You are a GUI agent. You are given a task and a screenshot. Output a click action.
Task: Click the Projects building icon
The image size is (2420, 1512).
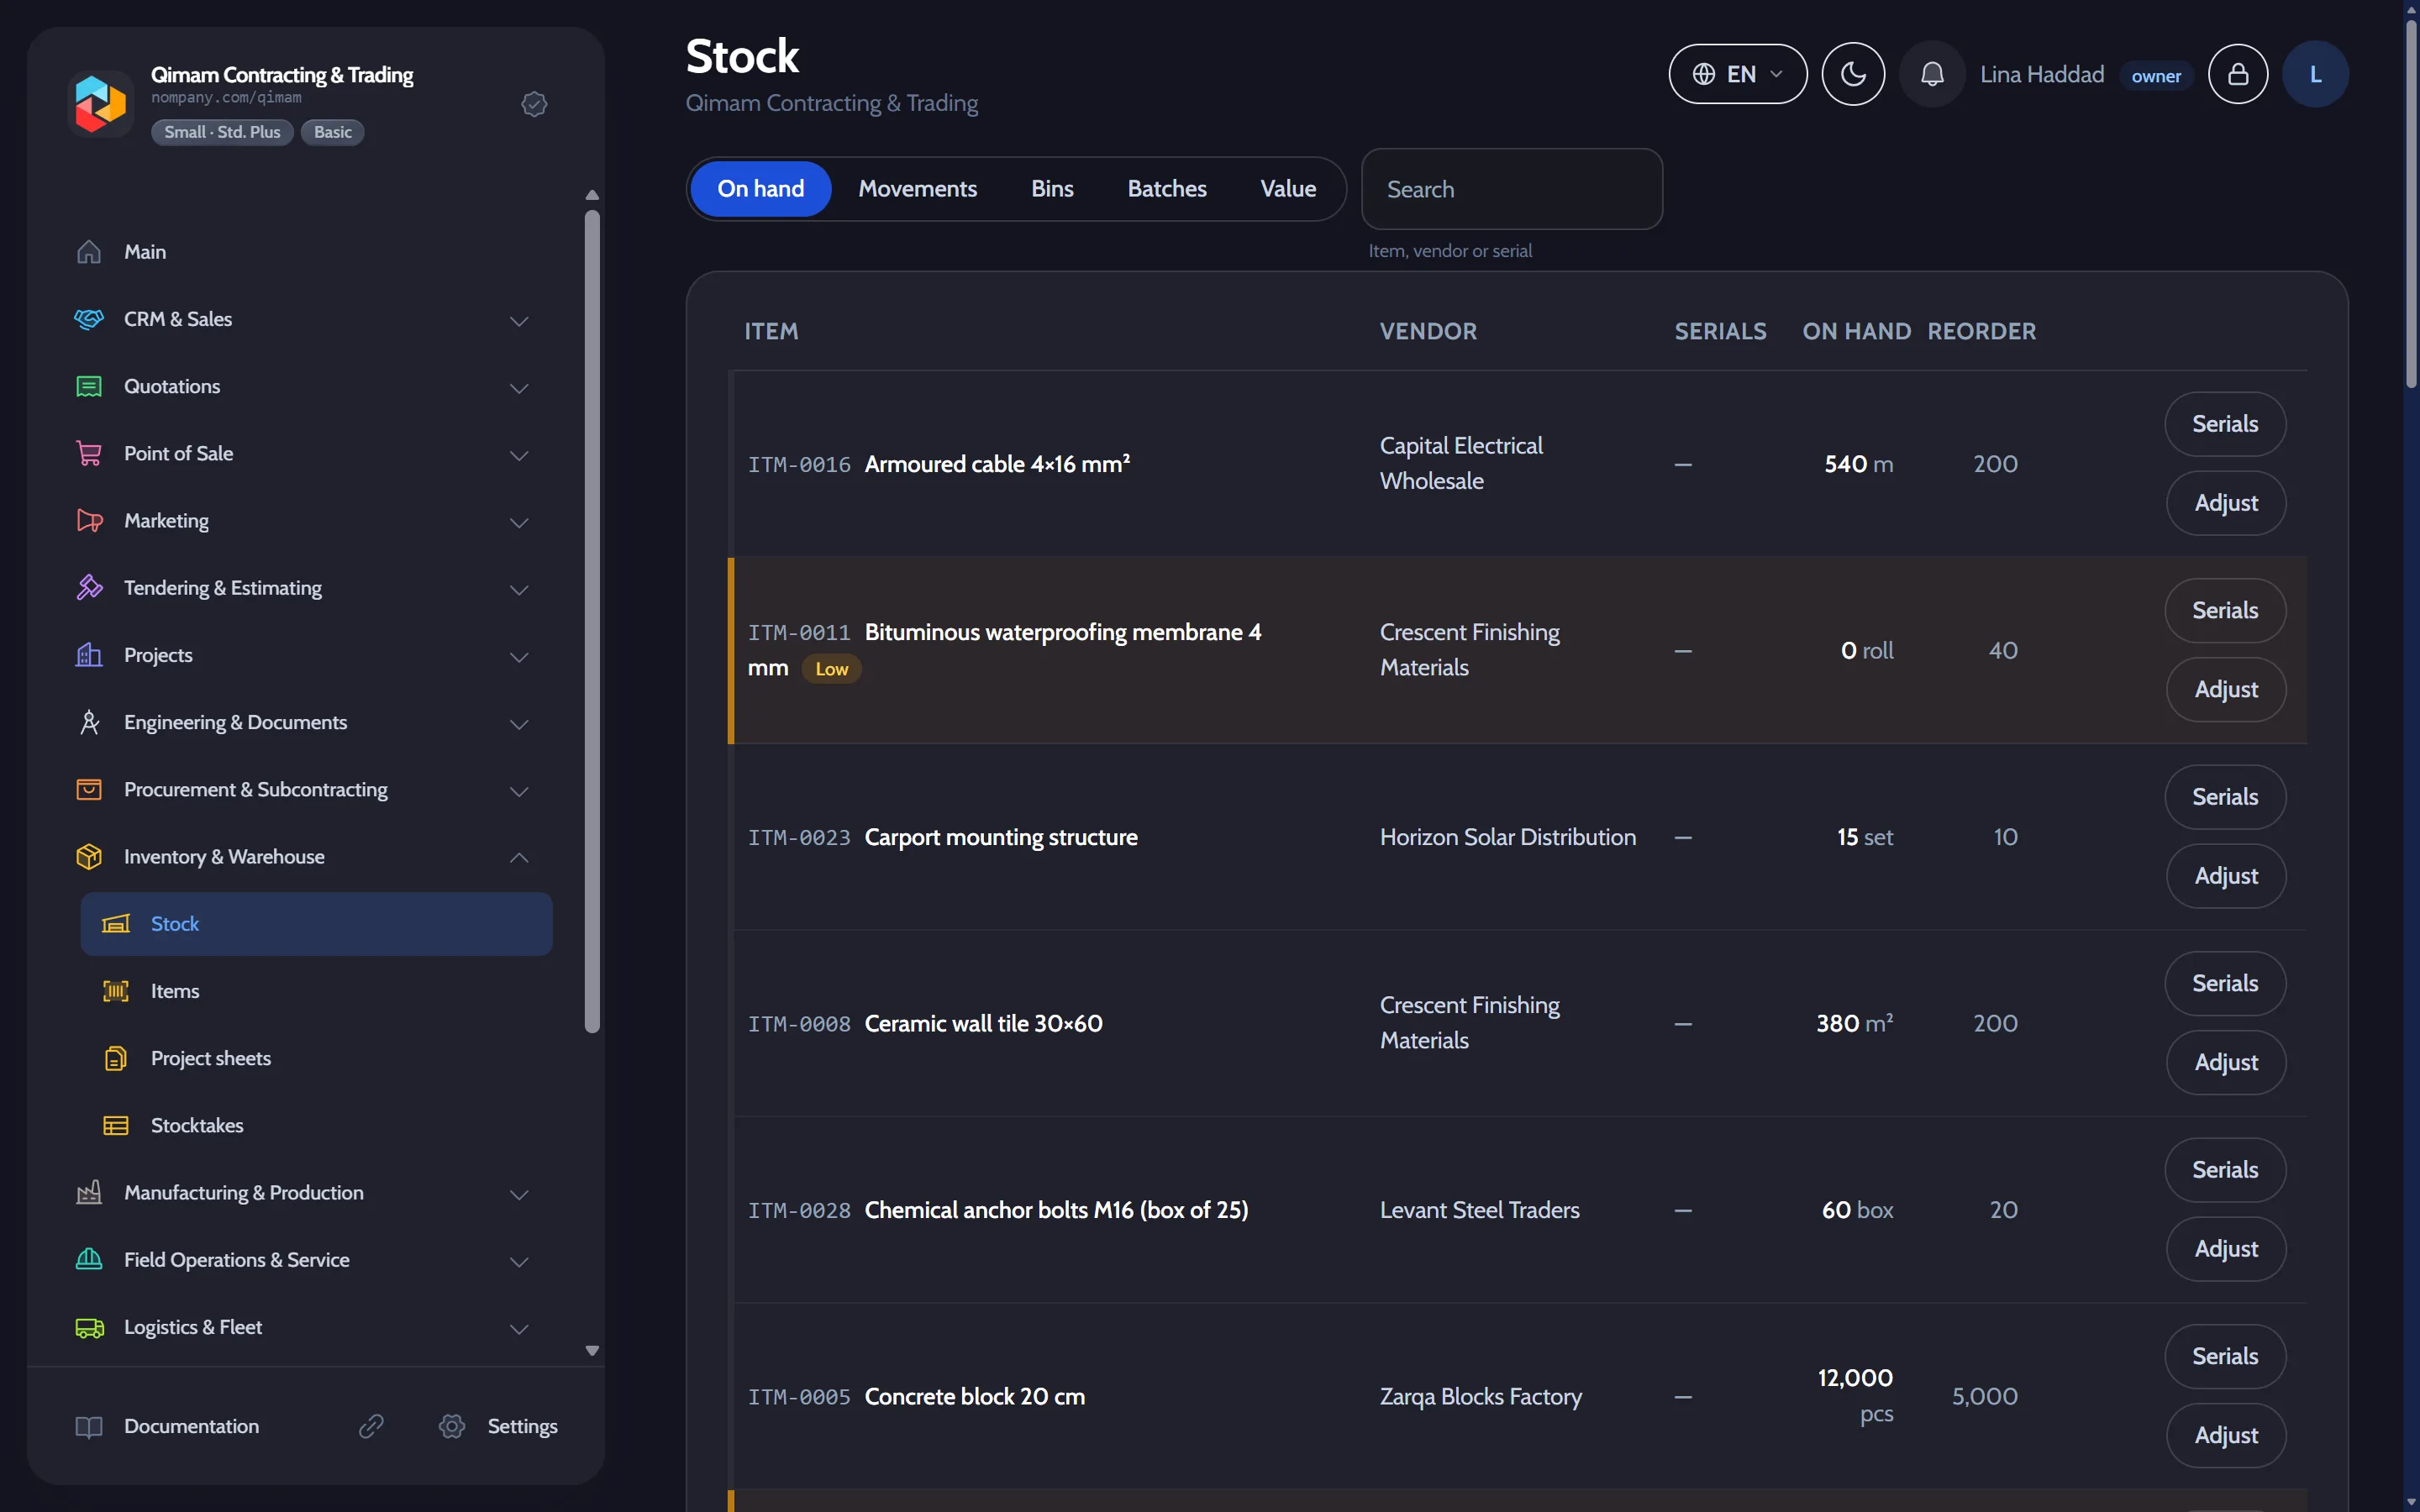(x=89, y=655)
